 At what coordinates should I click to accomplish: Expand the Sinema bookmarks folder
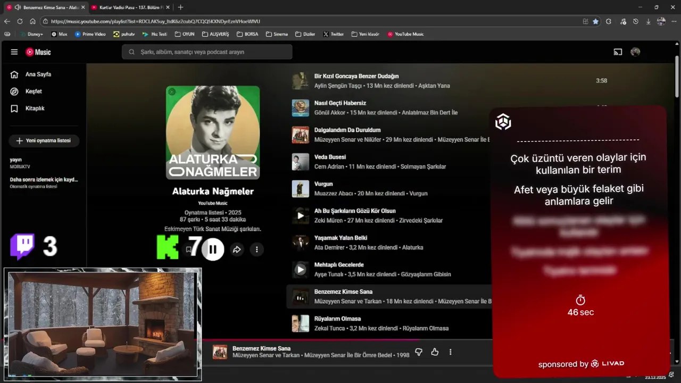[x=277, y=34]
